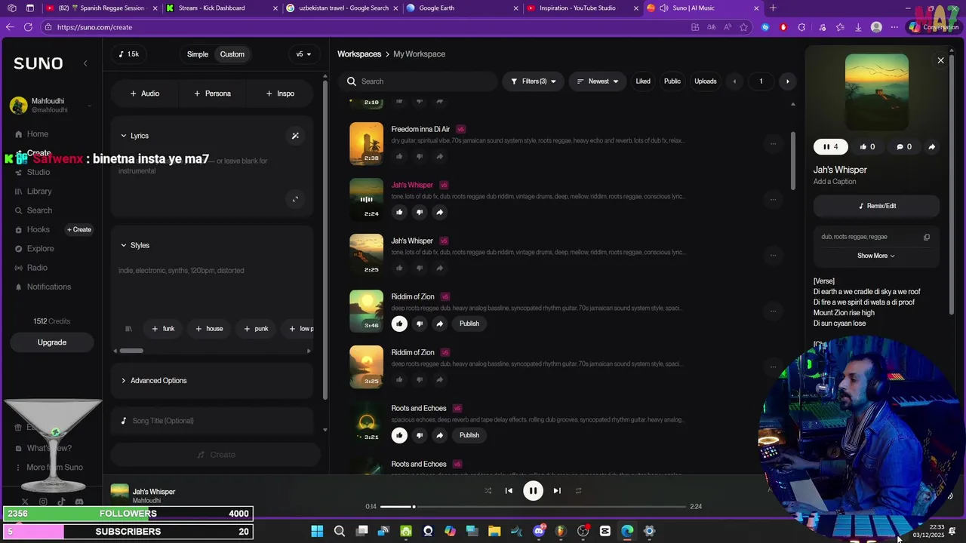Viewport: 966px width, 543px height.
Task: Toggle the Public filter
Action: click(x=672, y=81)
